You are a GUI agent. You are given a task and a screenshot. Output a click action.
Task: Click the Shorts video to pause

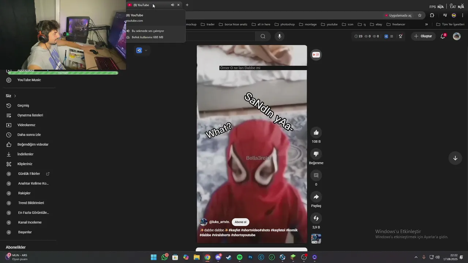click(252, 144)
